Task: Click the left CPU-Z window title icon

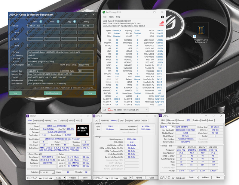Action: click(x=28, y=116)
